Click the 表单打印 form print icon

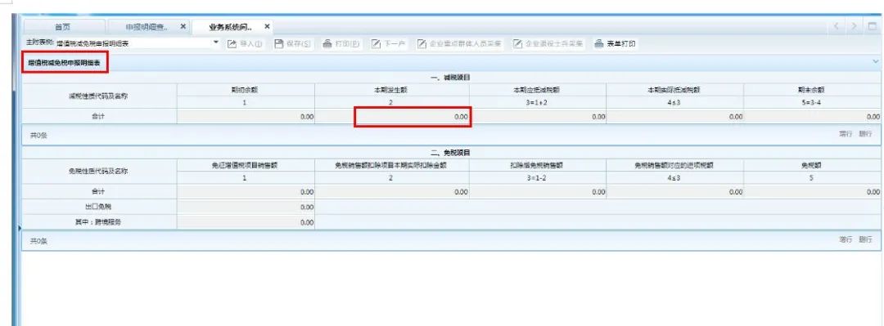click(x=599, y=43)
